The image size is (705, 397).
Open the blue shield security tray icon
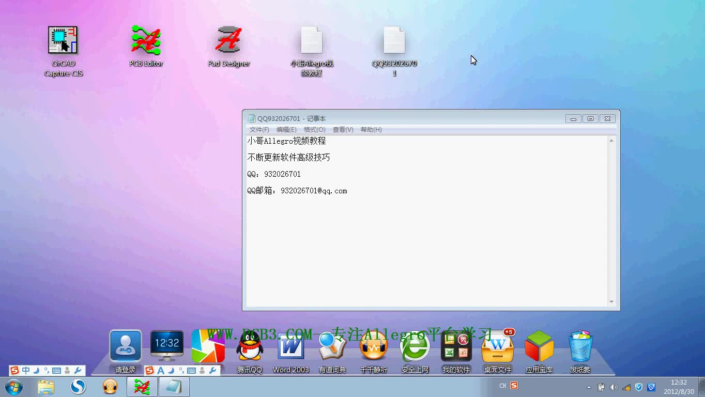tap(639, 387)
